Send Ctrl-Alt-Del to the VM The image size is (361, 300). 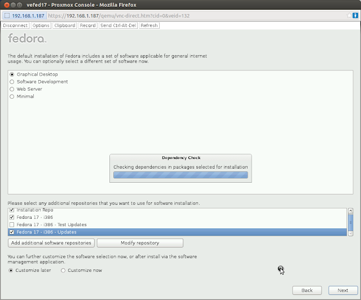click(x=118, y=25)
